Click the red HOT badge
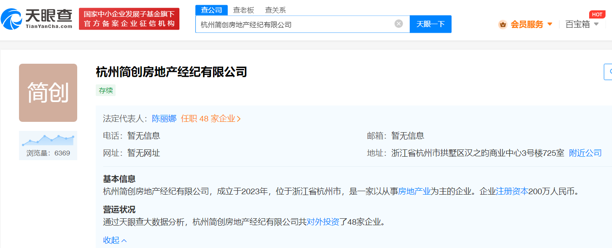612x248 pixels. pos(597,14)
